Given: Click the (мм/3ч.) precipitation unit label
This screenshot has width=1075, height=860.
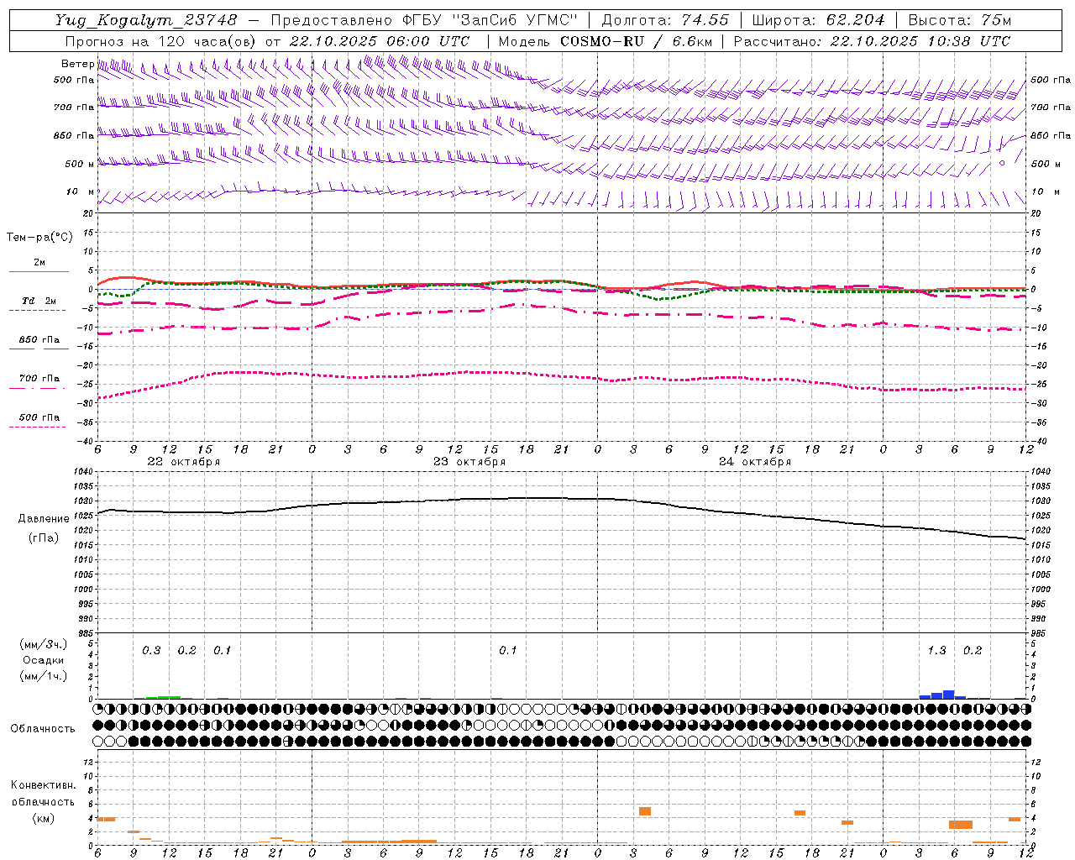Looking at the screenshot, I should pyautogui.click(x=43, y=645).
